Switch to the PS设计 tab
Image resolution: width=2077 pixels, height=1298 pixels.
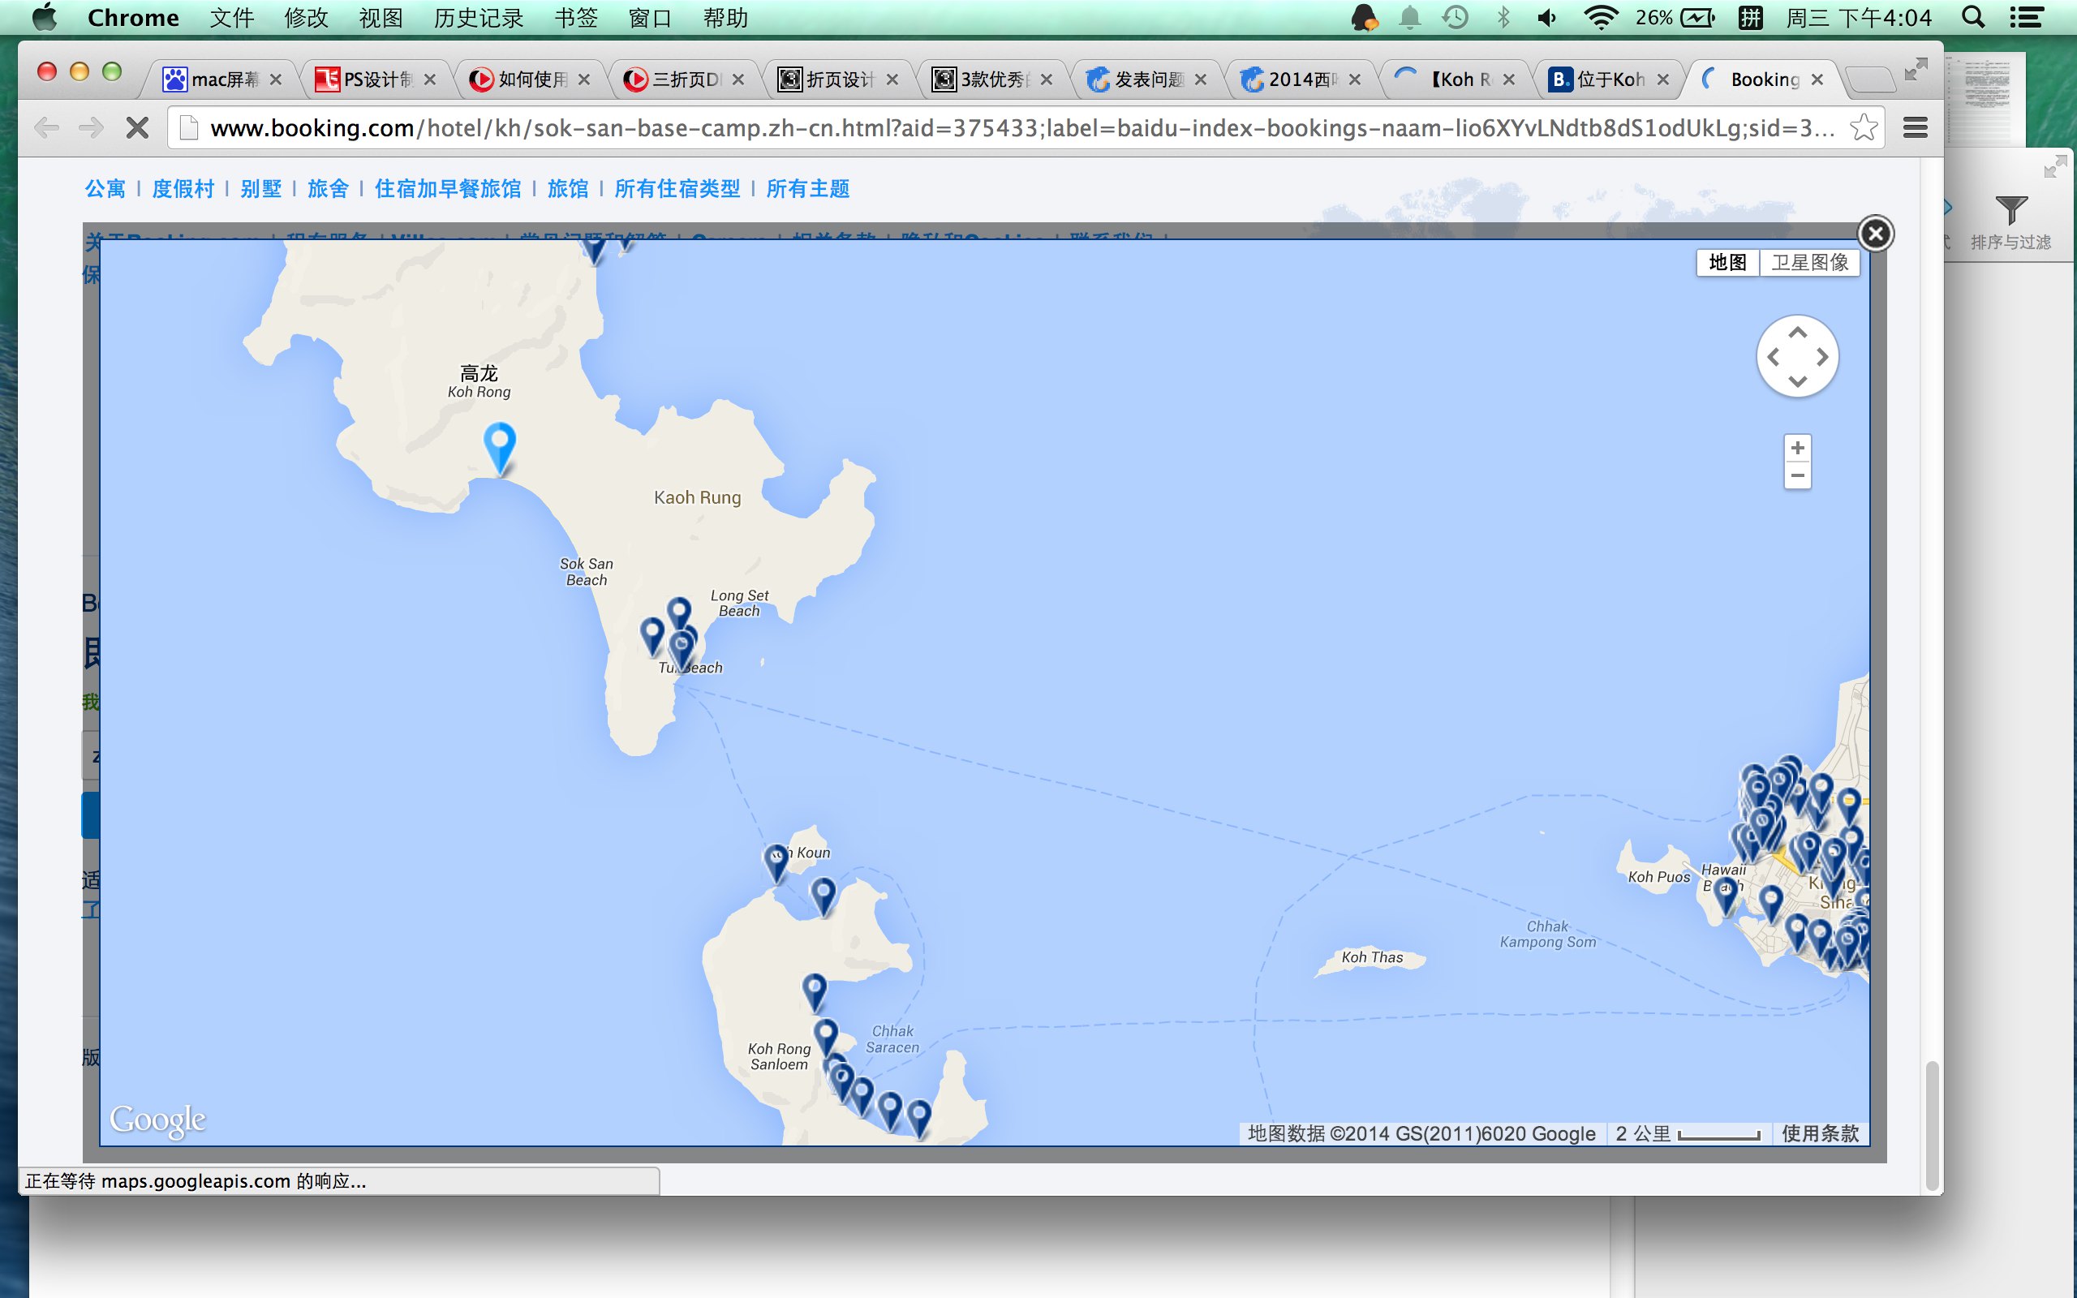[x=376, y=79]
